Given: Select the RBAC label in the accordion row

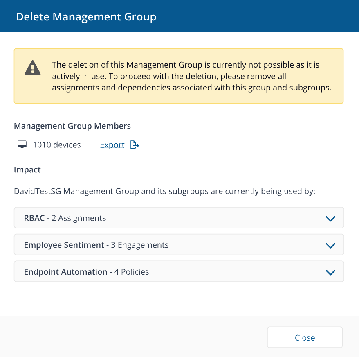Looking at the screenshot, I should click(x=34, y=218).
